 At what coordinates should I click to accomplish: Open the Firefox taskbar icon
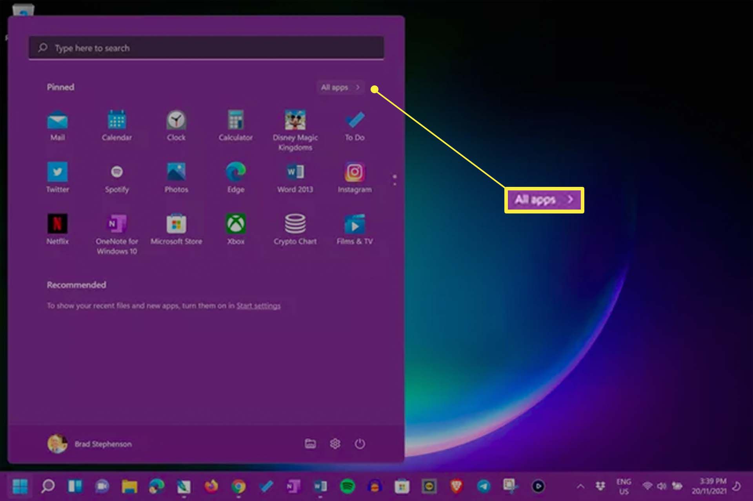(211, 487)
